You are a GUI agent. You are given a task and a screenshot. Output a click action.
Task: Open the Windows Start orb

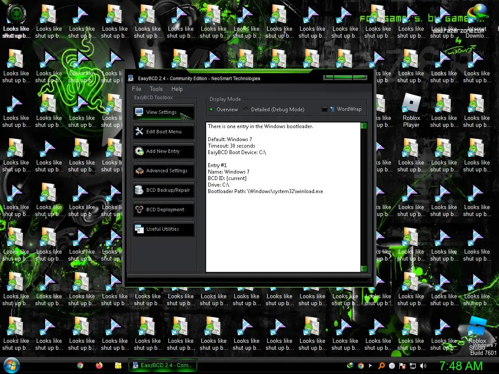[x=11, y=365]
